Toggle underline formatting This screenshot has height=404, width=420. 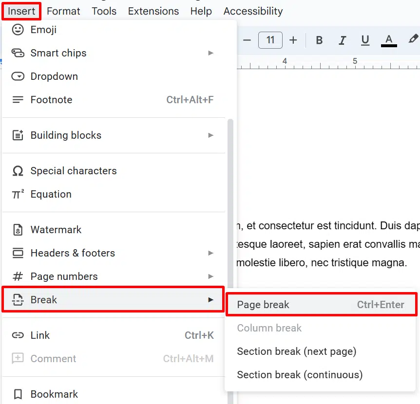click(x=365, y=40)
